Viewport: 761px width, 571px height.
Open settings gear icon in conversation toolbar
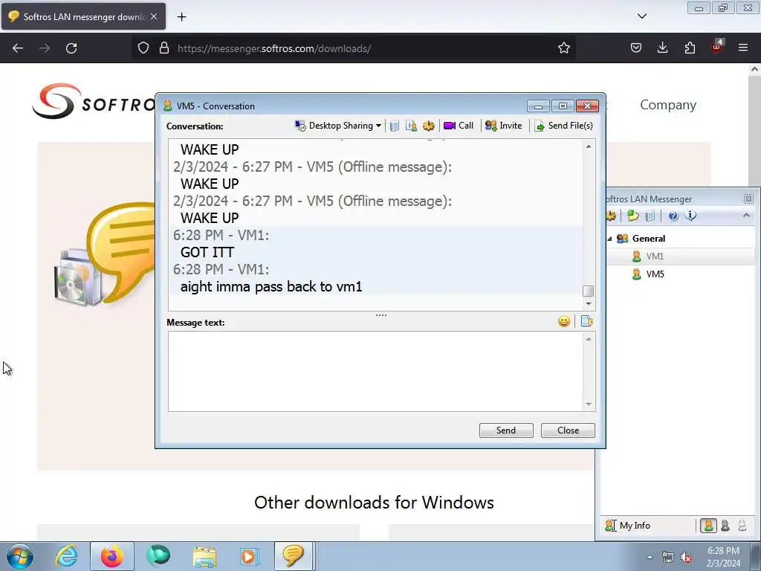point(429,126)
